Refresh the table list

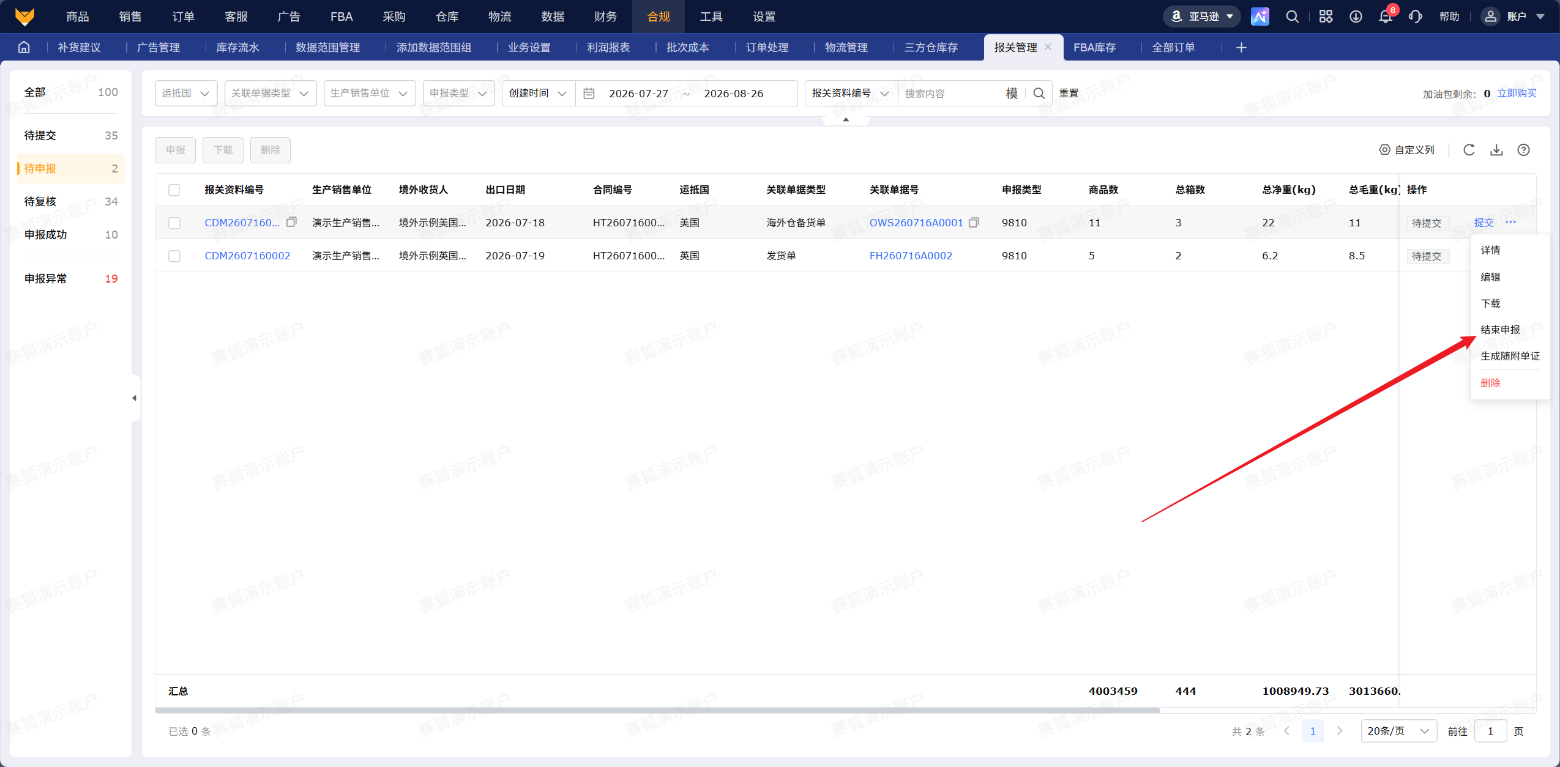(x=1469, y=150)
